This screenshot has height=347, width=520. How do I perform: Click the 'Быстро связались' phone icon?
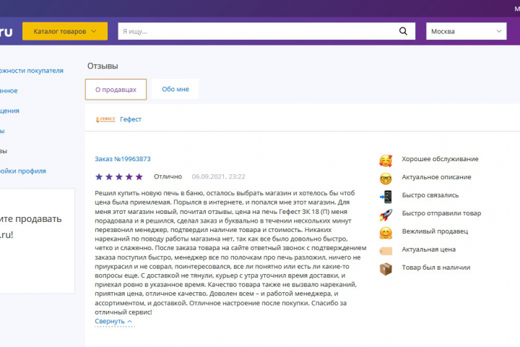386,197
